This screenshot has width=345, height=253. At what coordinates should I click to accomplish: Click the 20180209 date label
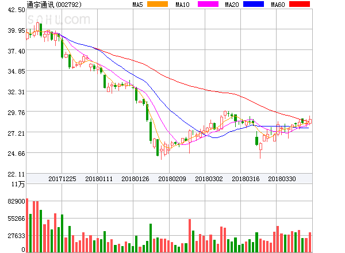pyautogui.click(x=172, y=179)
